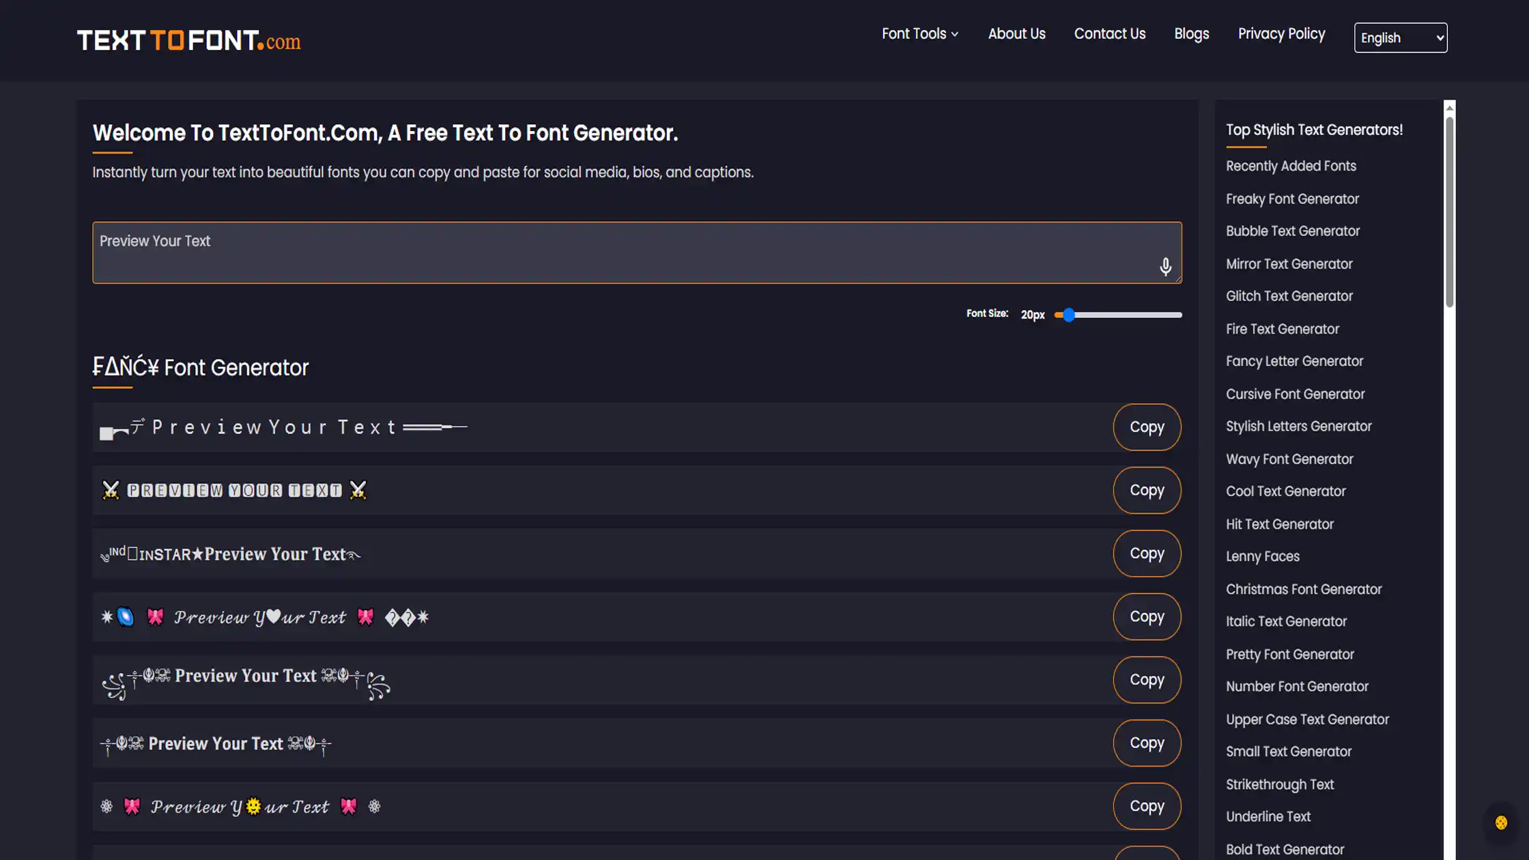Click the microphone voice input icon
Screen dimensions: 1529x860
pos(1165,266)
